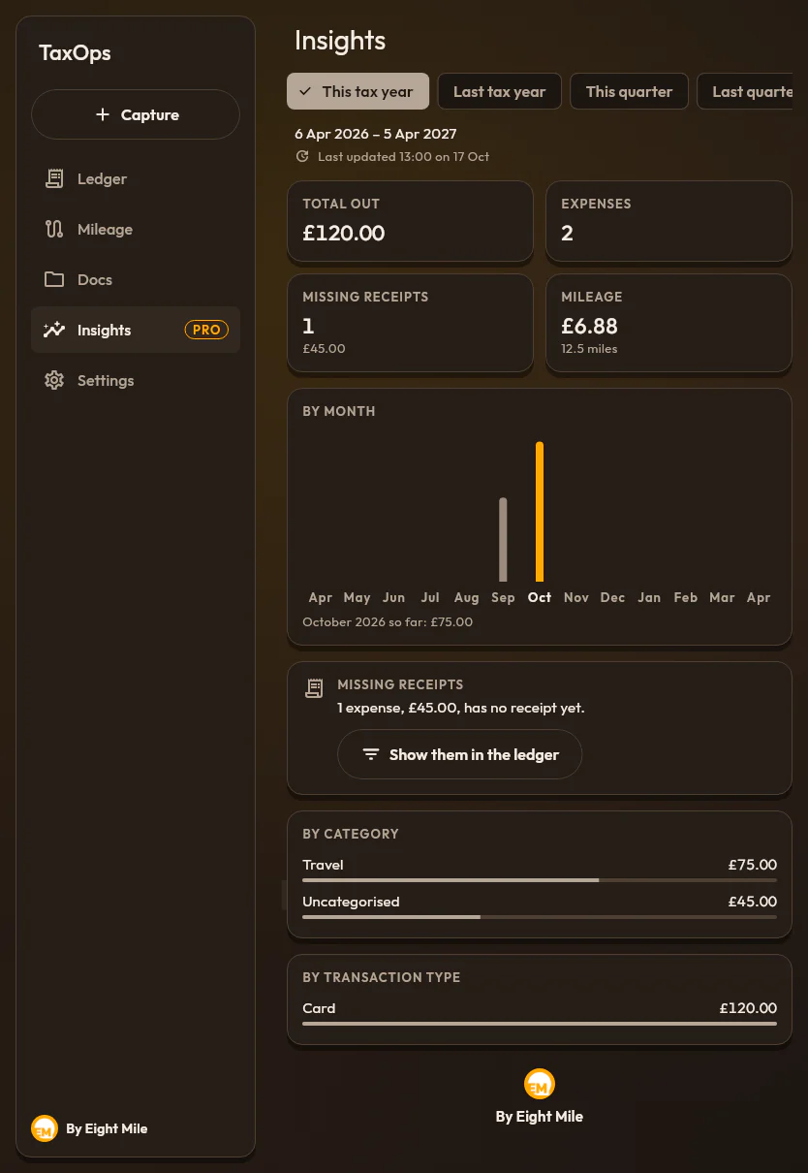Image resolution: width=808 pixels, height=1173 pixels.
Task: Click the Uncategorised category row label
Action: point(351,902)
